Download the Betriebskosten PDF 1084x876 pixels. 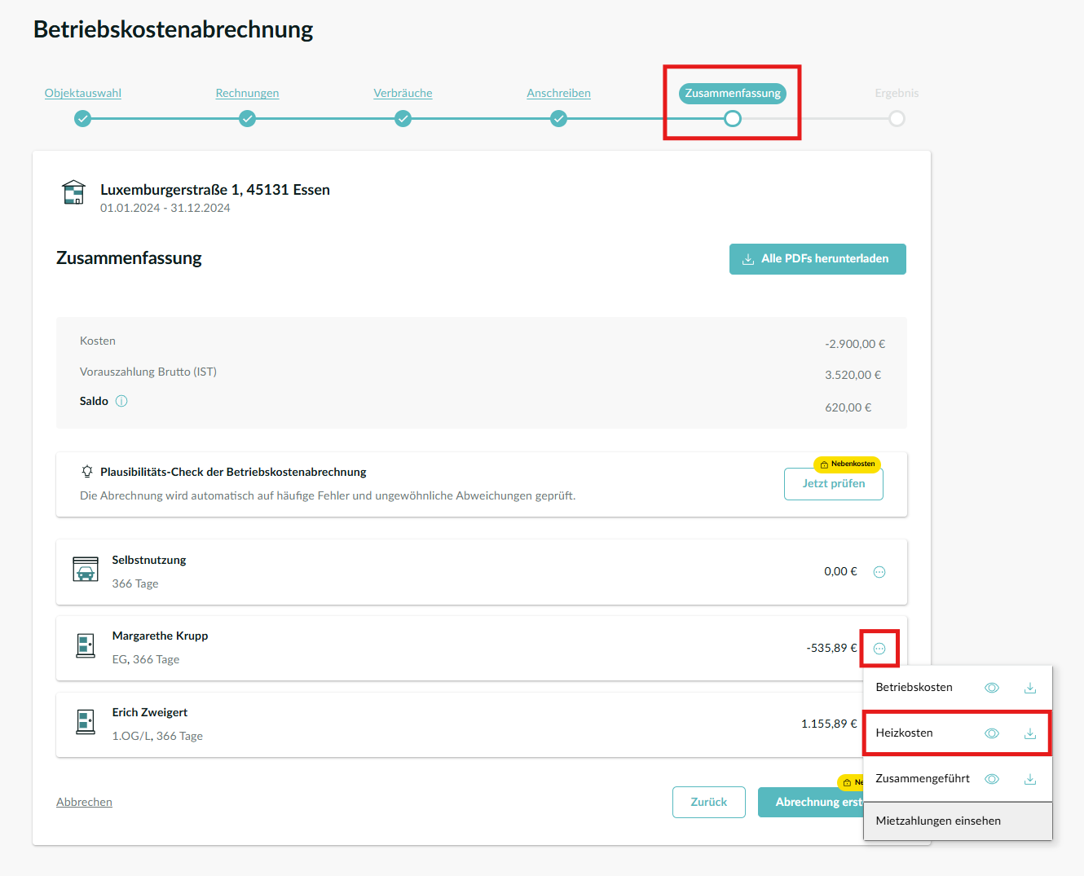(x=1029, y=688)
